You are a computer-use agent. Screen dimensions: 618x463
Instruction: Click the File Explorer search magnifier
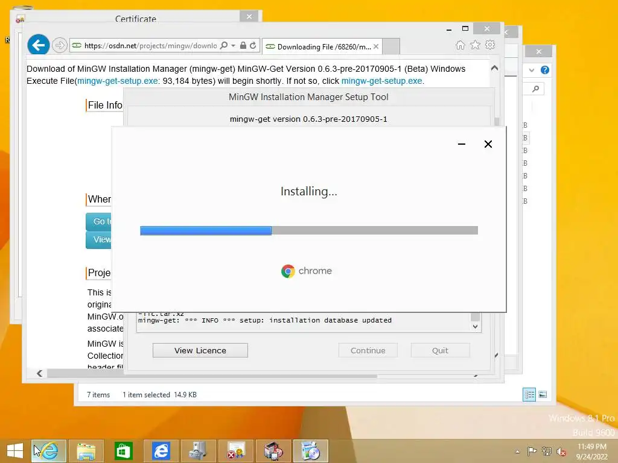click(x=536, y=89)
